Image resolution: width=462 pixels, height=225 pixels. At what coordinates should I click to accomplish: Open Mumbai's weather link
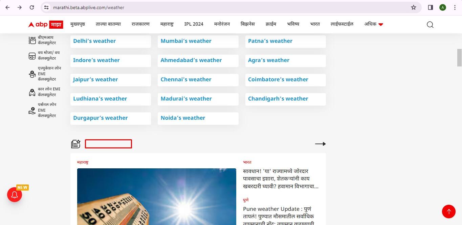pyautogui.click(x=186, y=41)
